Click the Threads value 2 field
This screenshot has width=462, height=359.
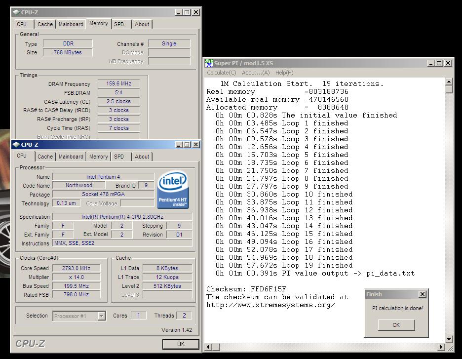(184, 316)
